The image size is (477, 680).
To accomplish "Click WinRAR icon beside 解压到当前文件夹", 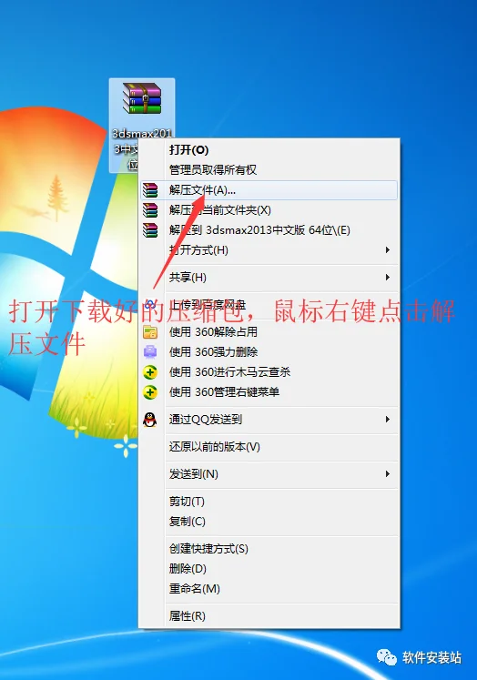I will coord(150,210).
